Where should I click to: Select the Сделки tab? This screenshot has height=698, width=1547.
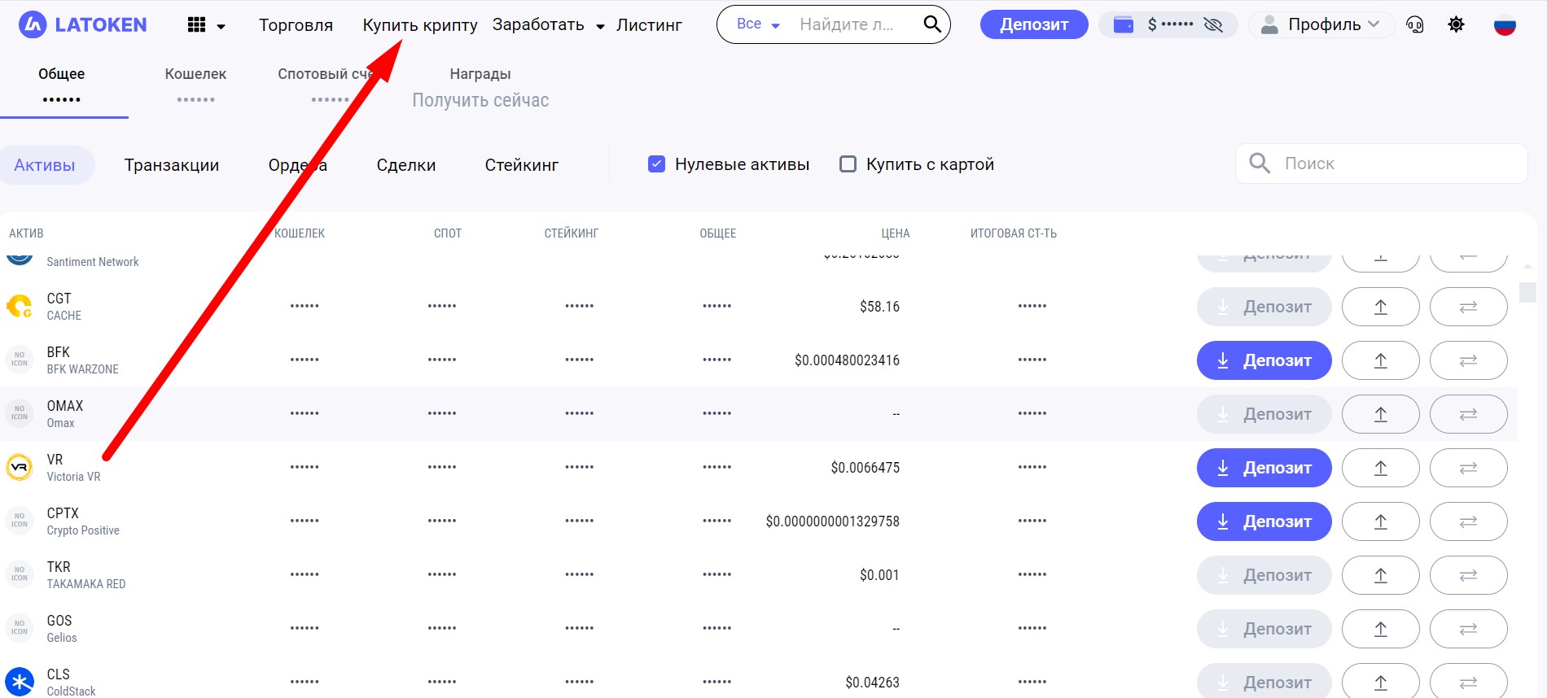[406, 165]
